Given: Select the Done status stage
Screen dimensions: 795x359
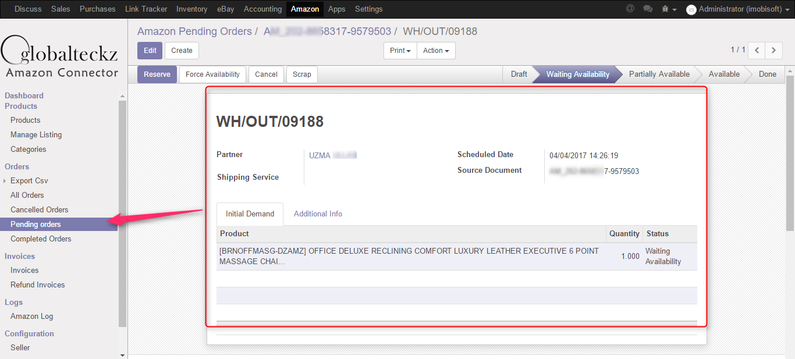Looking at the screenshot, I should point(768,74).
